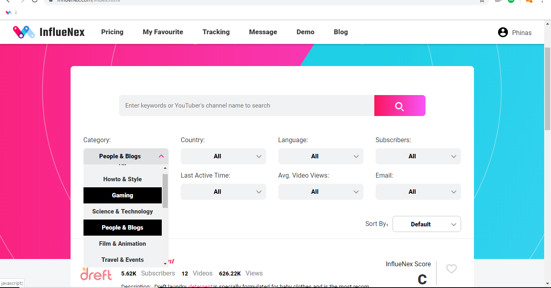This screenshot has width=551, height=288.
Task: Click the Dreft channel logo thumbnail
Action: click(x=96, y=274)
